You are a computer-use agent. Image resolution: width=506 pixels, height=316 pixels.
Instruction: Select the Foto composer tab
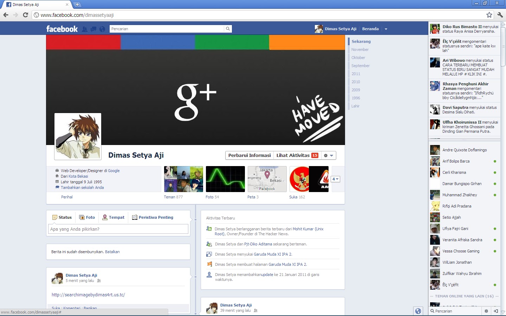(x=87, y=217)
